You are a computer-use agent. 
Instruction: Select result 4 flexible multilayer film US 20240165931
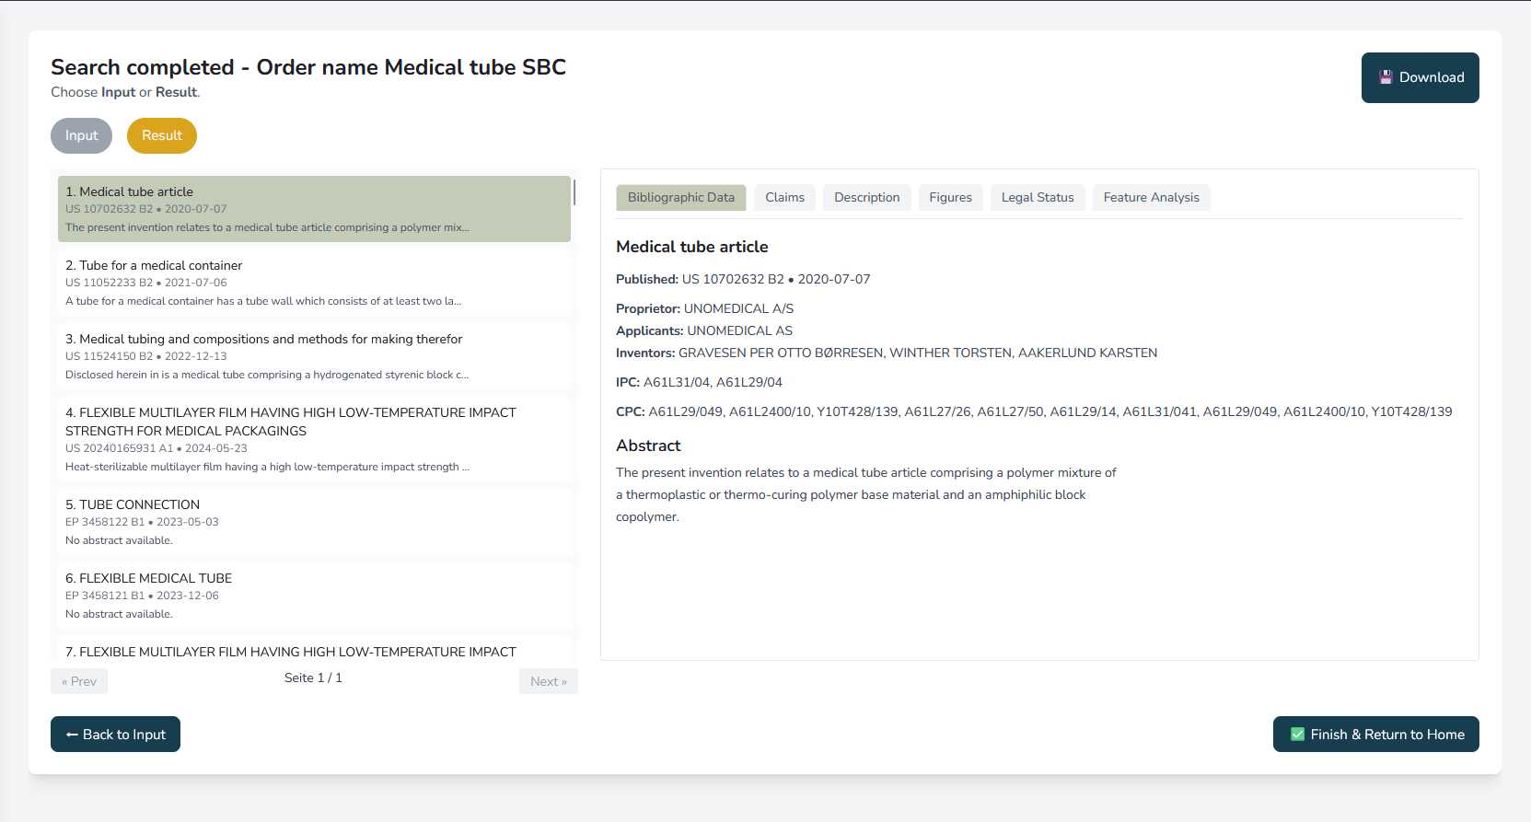pos(314,439)
